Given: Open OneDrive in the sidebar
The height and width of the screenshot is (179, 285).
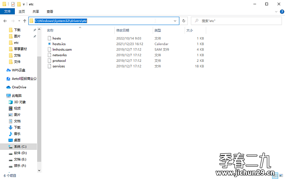Looking at the screenshot, I should click(x=19, y=87).
